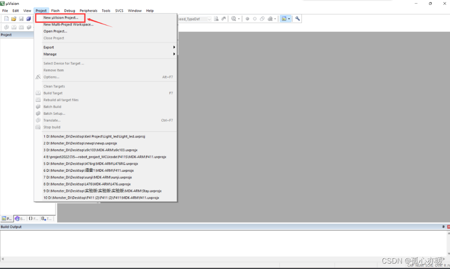Open the Edit menu
This screenshot has height=269, width=450.
[x=16, y=11]
